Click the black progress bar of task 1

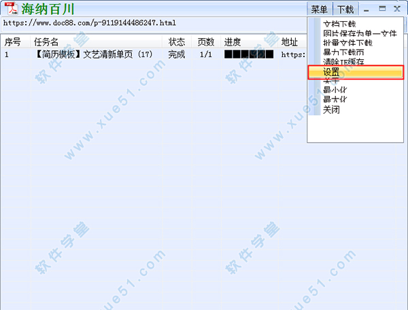click(x=249, y=54)
